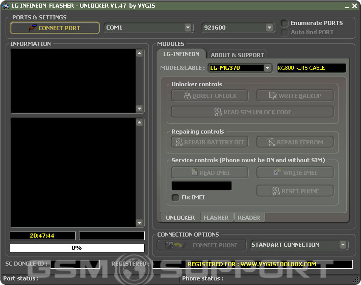Click the lower information log area

[x=73, y=173]
